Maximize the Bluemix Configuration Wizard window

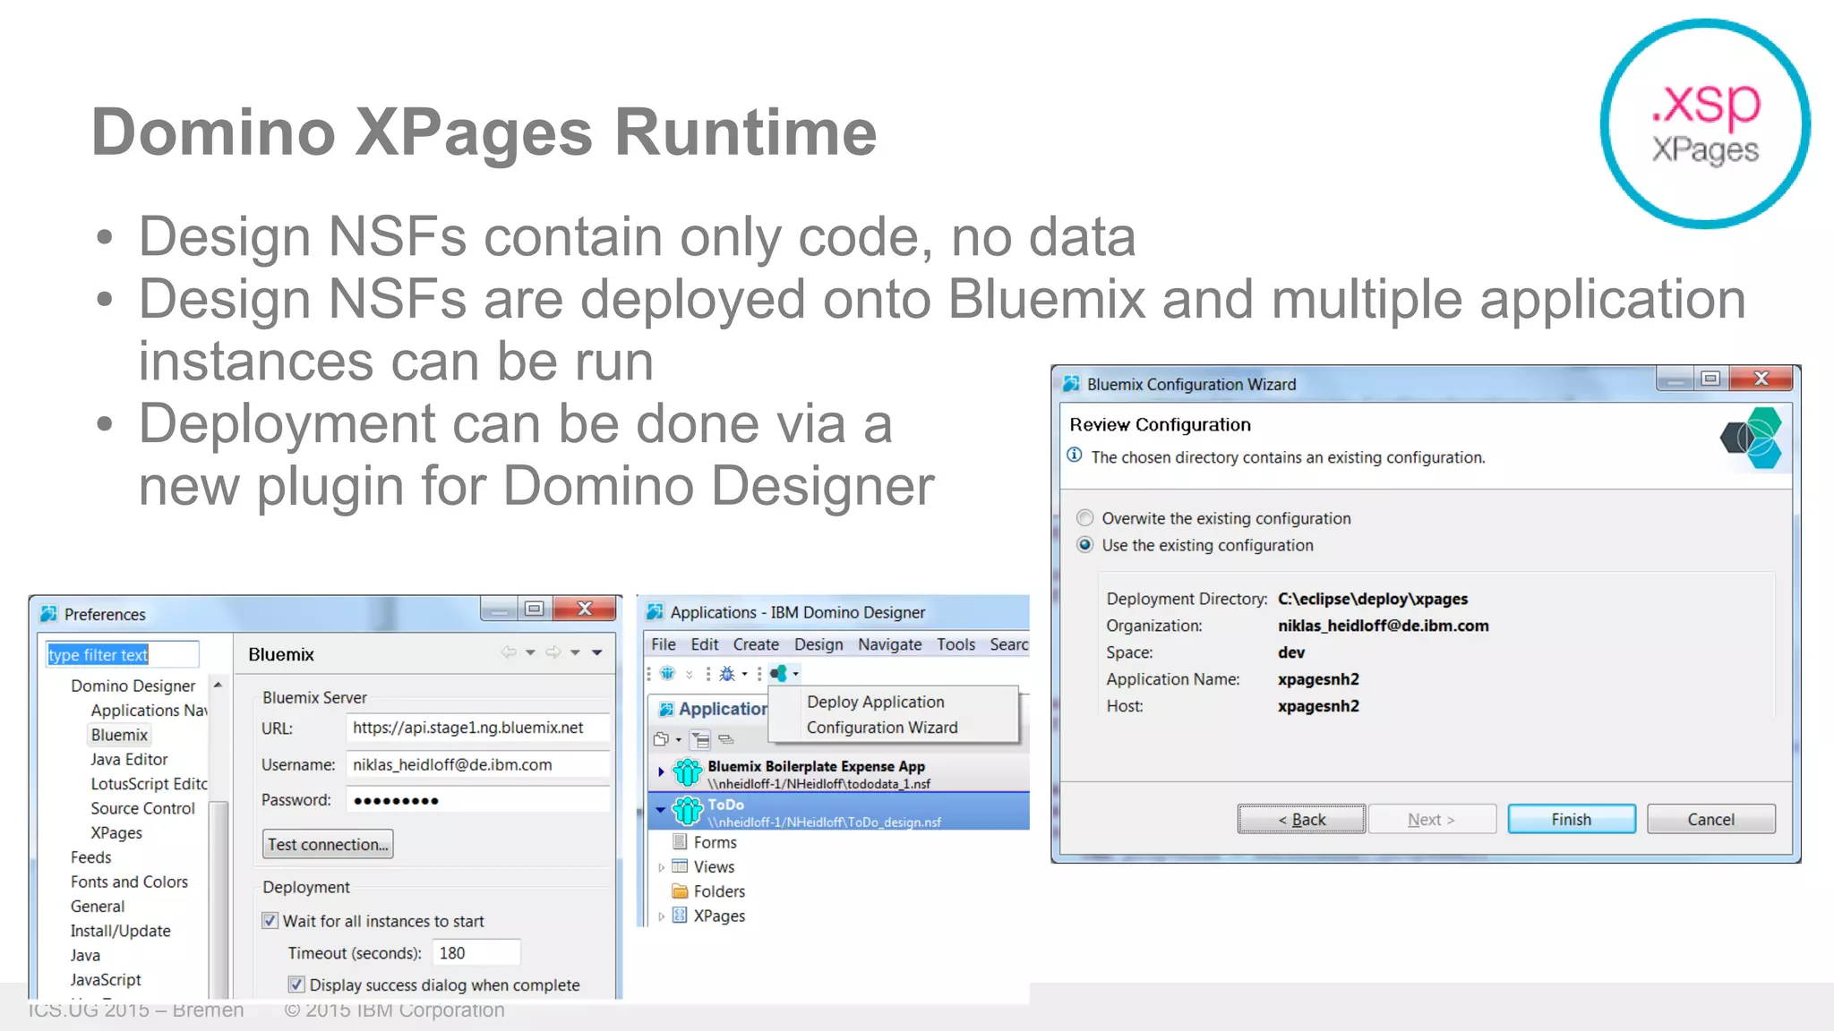(x=1710, y=379)
